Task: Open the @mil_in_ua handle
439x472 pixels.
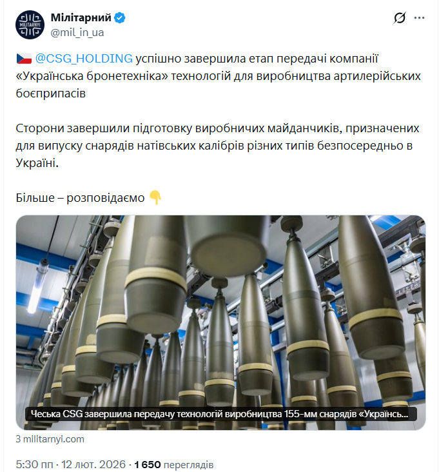Action: pos(77,32)
